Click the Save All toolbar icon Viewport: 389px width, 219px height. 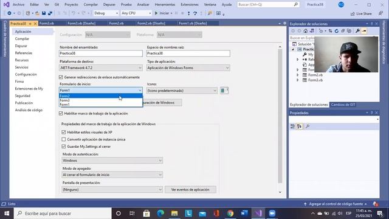pos(50,13)
